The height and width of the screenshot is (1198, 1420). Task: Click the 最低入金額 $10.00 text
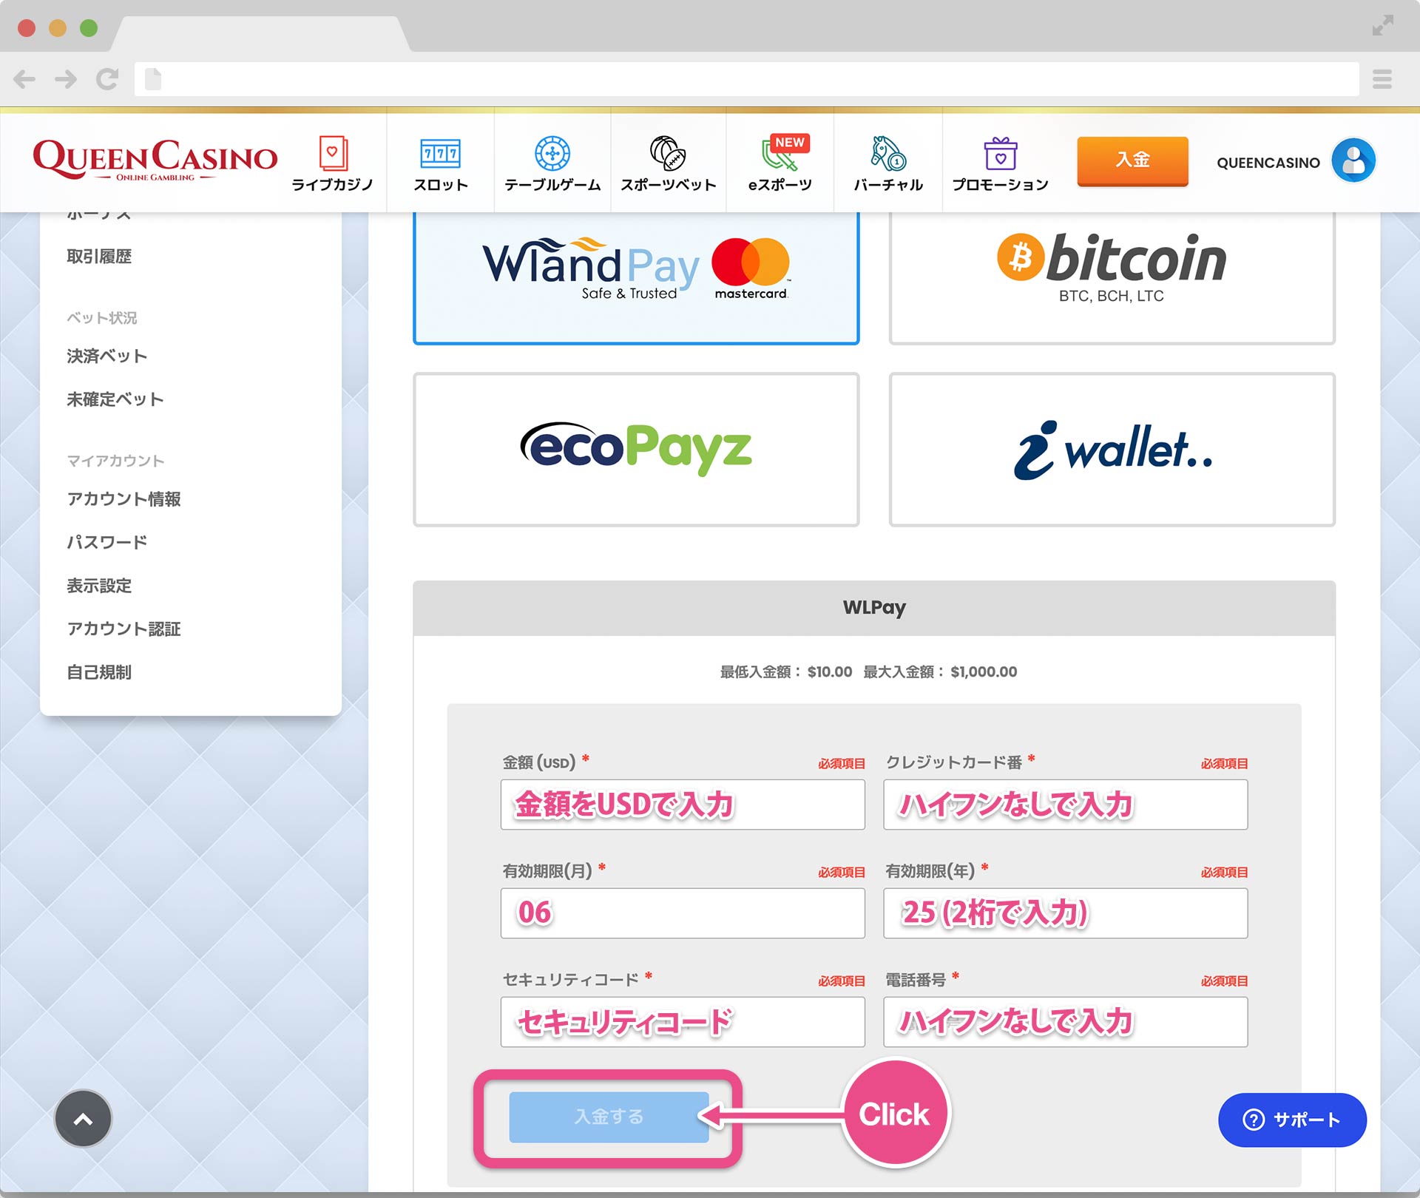tap(786, 671)
